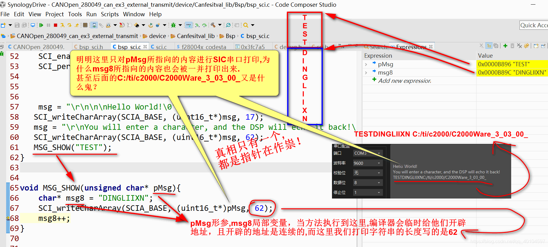Open the 9600 baud rate dropdown
The image size is (548, 247).
[367, 163]
